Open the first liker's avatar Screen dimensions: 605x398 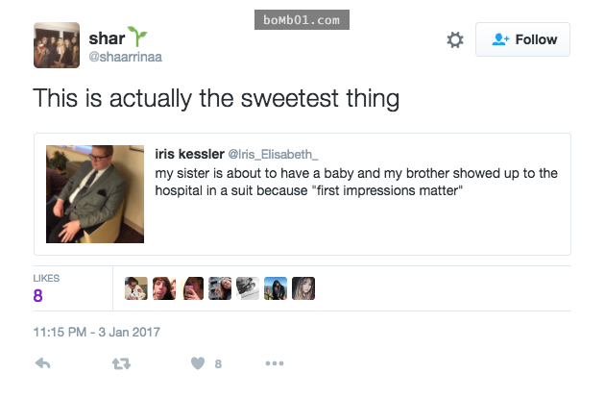pyautogui.click(x=136, y=288)
